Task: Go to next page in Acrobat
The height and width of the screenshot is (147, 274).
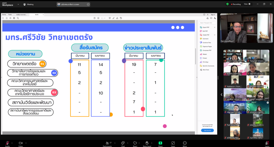Action: pyautogui.click(x=98, y=18)
